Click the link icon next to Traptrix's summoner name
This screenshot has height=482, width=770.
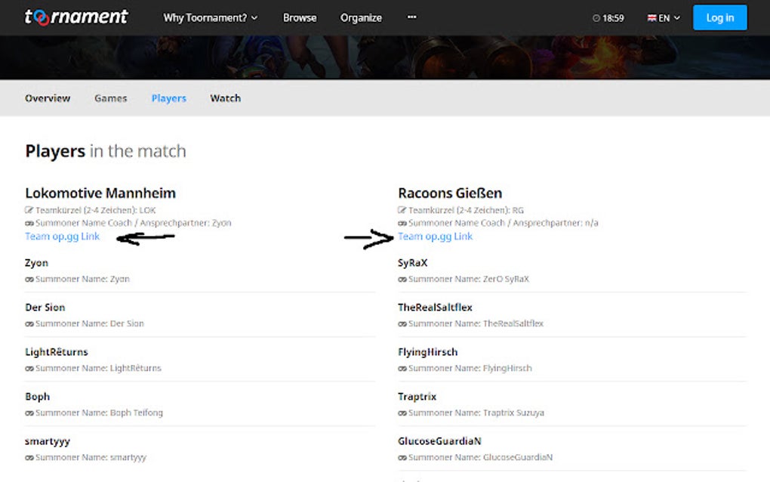[x=402, y=412]
